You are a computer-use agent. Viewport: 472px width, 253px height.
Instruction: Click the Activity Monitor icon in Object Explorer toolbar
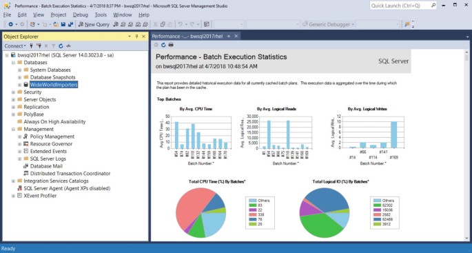[x=69, y=46]
